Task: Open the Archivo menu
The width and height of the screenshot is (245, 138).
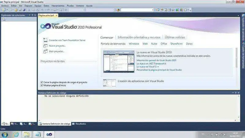Action: tap(5, 6)
